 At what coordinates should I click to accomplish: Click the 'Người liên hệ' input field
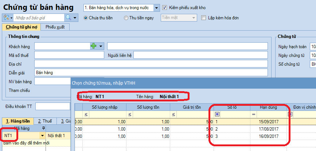click(x=200, y=55)
